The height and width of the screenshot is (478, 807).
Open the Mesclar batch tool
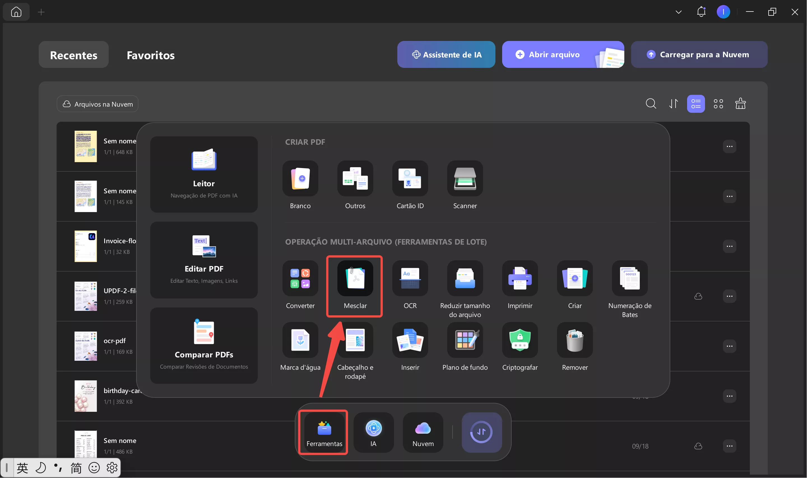tap(355, 279)
